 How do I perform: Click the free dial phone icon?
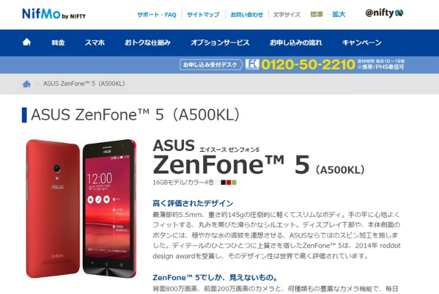click(x=252, y=65)
